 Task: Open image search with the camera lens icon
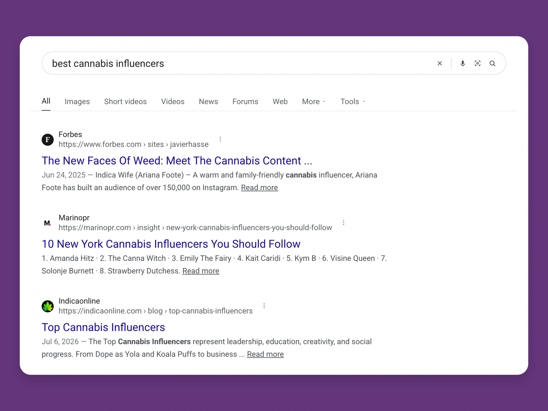[477, 63]
